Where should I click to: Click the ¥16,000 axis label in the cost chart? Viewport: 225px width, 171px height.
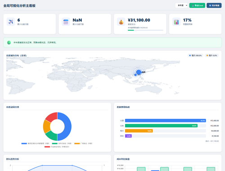[120, 165]
